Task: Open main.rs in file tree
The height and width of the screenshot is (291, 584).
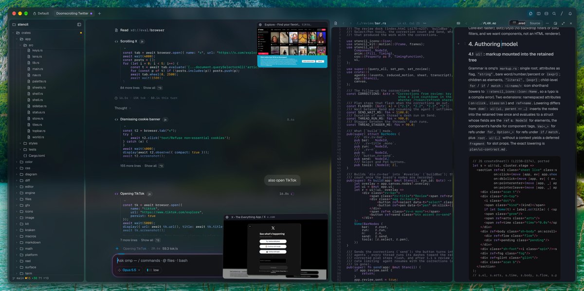Action: [x=36, y=69]
